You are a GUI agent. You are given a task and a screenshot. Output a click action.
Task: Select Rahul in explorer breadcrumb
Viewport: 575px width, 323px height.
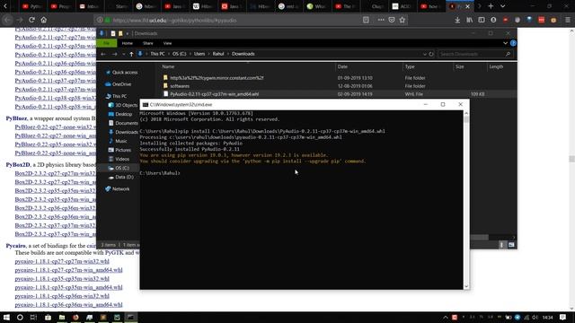pos(218,54)
